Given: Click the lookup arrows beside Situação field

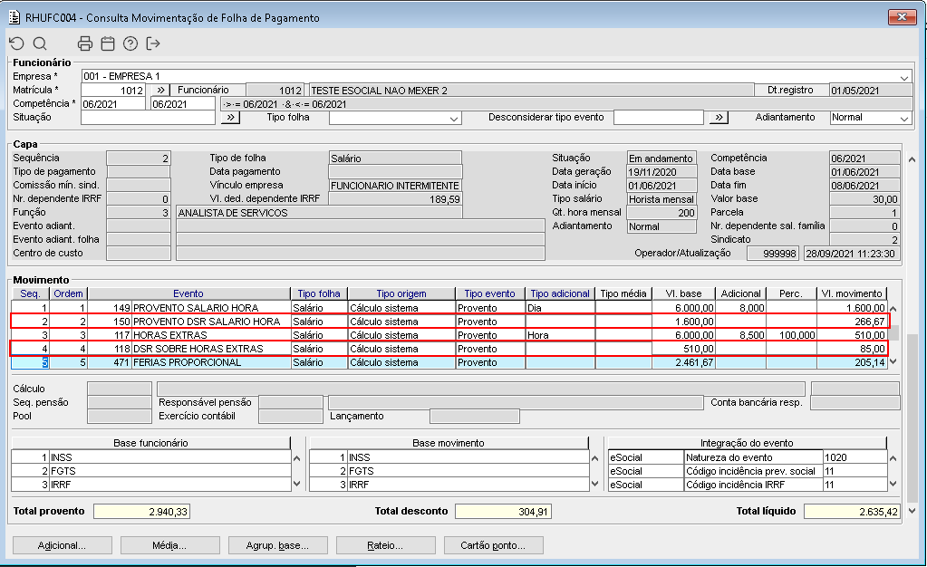Looking at the screenshot, I should (230, 118).
